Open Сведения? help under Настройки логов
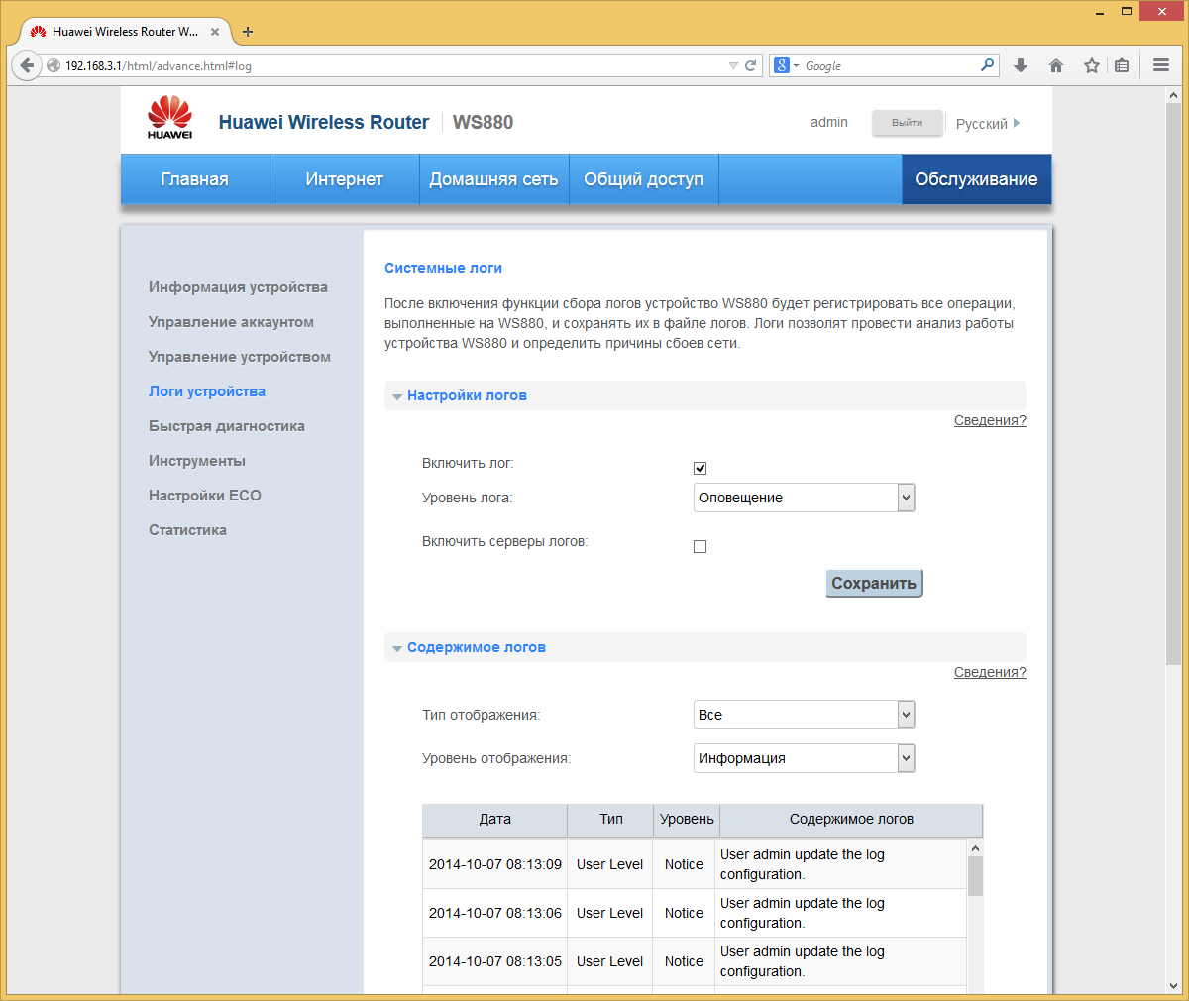 coord(990,420)
